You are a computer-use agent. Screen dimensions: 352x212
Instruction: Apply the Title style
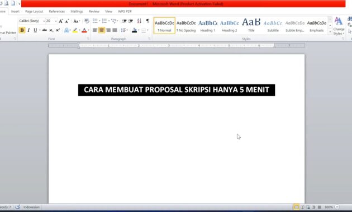point(251,26)
